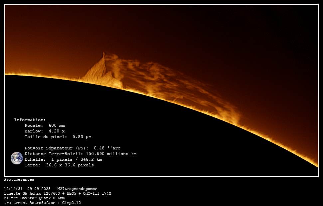Click the Earth globe scale image
The image size is (323, 206).
(x=17, y=158)
